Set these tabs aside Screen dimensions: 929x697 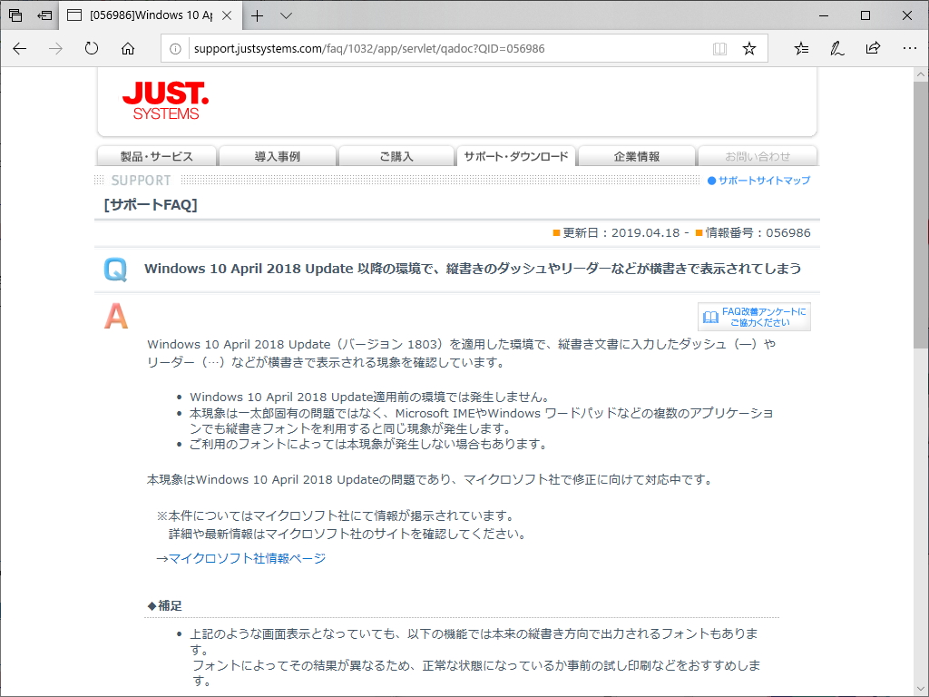point(44,16)
